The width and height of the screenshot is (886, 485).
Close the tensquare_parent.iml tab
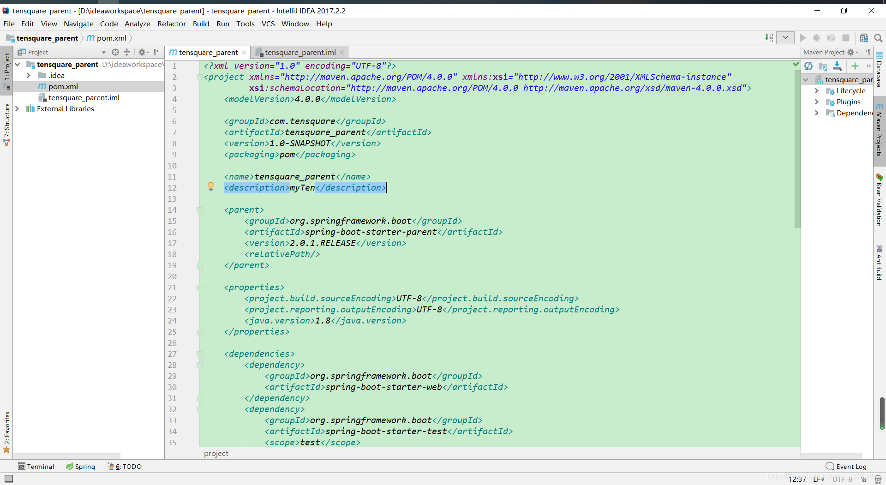click(x=342, y=53)
